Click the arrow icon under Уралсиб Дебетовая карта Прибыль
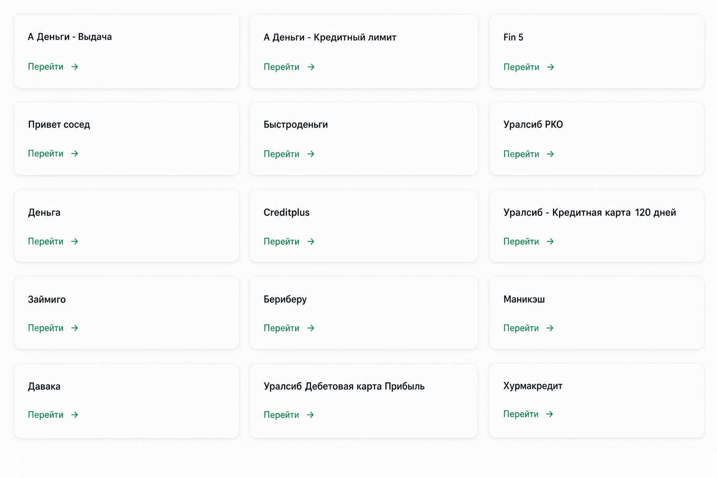 (x=310, y=415)
